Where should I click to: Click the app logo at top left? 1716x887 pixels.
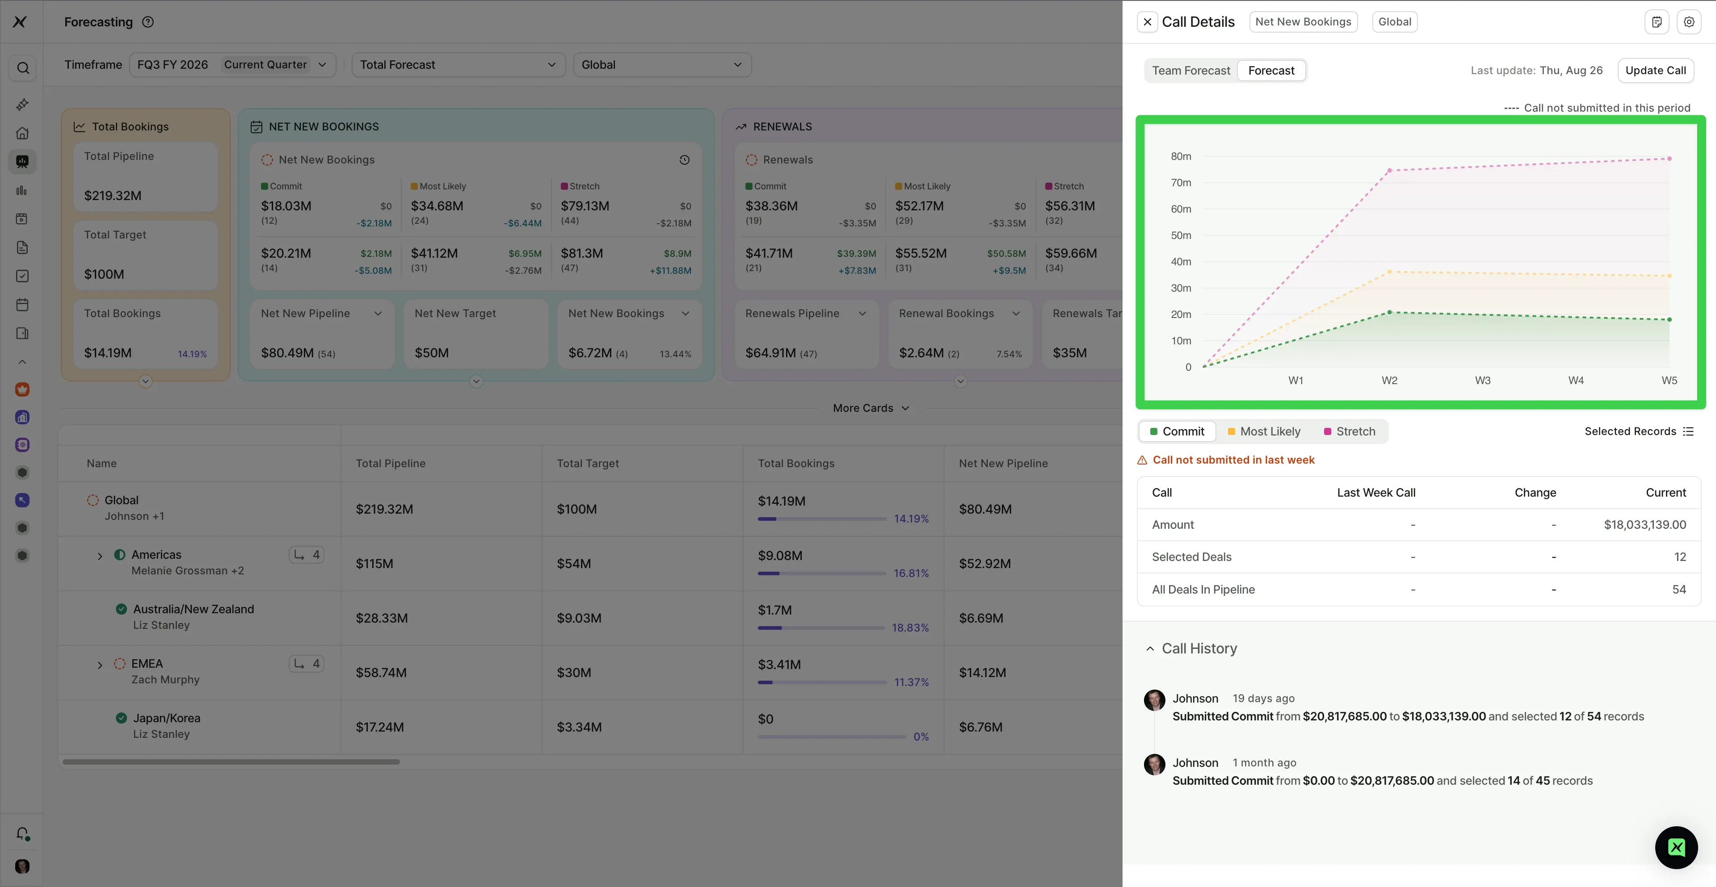[20, 22]
